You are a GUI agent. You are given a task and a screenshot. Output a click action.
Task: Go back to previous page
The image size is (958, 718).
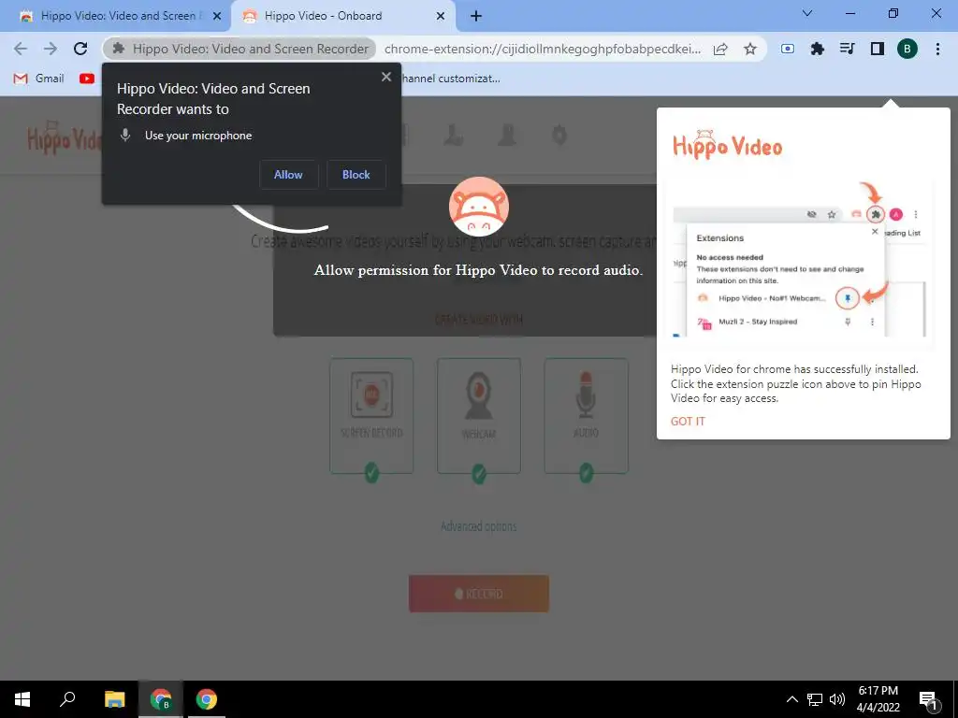pyautogui.click(x=21, y=49)
